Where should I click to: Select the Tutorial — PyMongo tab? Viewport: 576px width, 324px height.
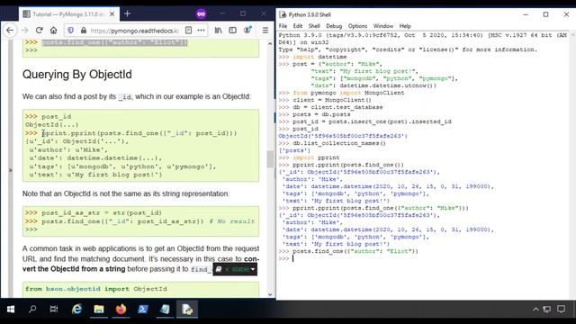click(x=68, y=14)
